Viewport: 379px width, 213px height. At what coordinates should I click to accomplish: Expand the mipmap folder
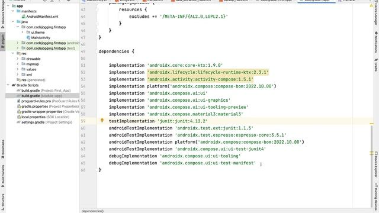(x=18, y=64)
